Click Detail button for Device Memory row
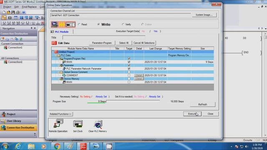The height and width of the screenshot is (150, 267). (139, 79)
